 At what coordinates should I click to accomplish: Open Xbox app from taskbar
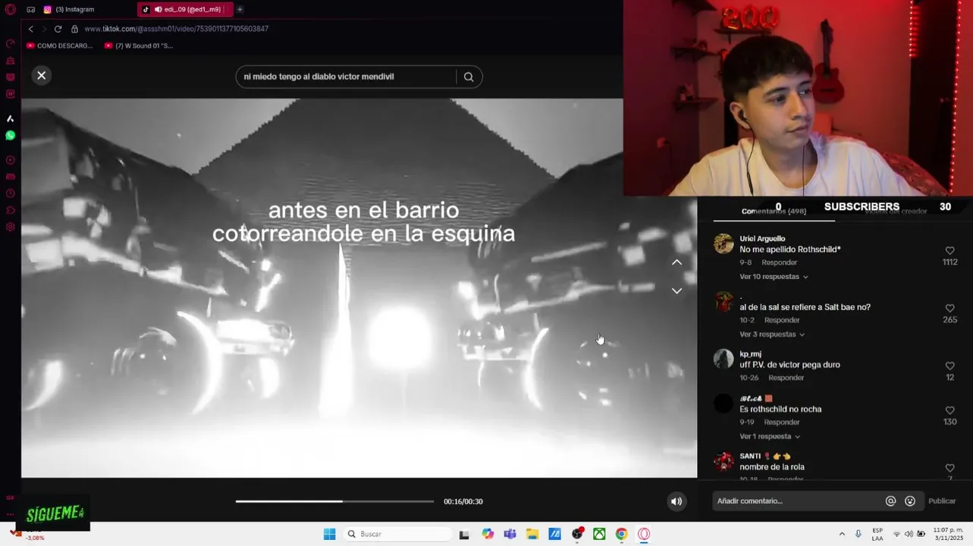[x=599, y=534]
